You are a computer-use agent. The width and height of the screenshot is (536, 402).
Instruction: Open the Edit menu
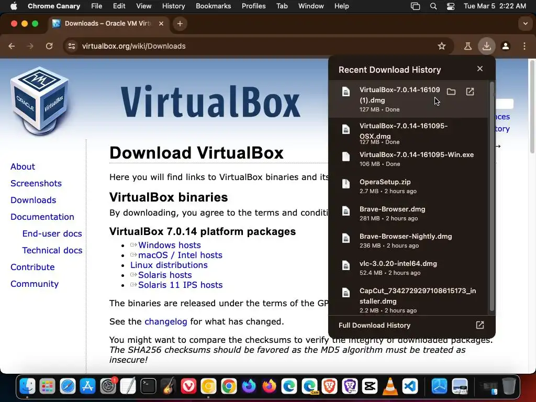click(119, 6)
